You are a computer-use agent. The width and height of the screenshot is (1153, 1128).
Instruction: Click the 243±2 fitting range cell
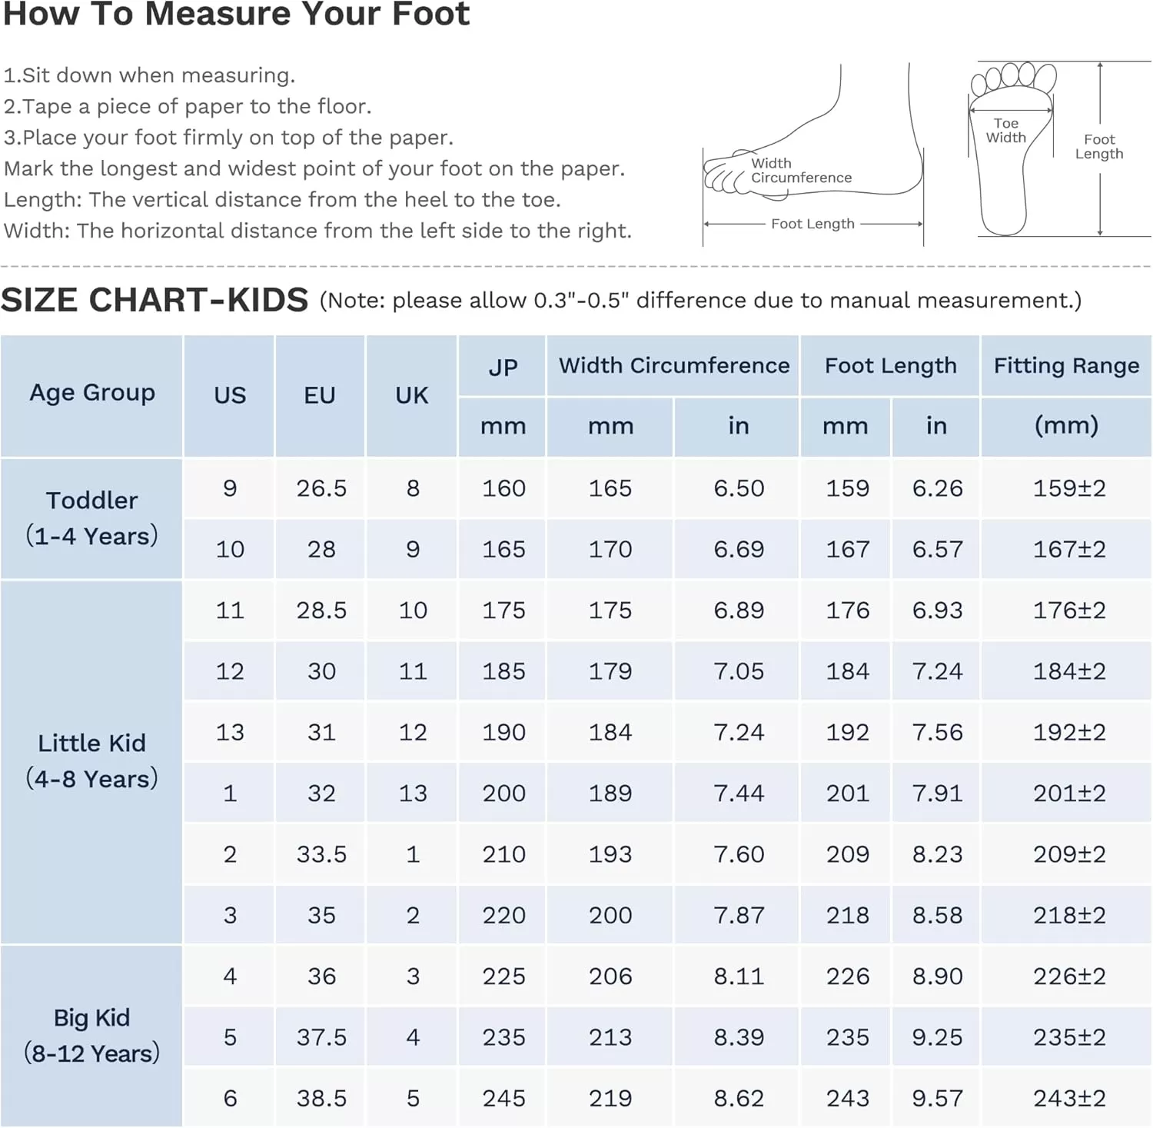tap(1068, 1098)
